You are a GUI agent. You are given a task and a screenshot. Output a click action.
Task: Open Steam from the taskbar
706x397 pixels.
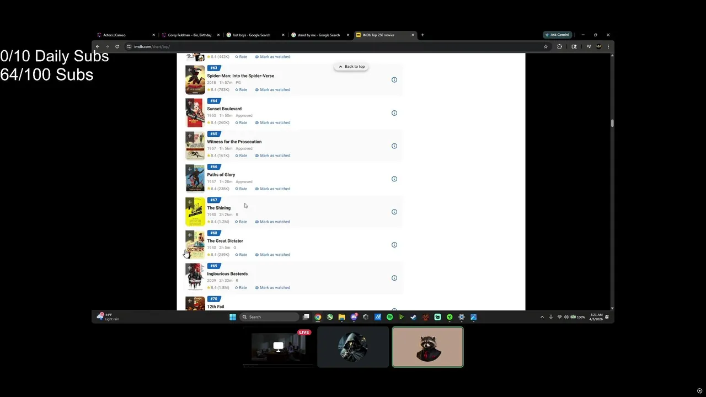click(x=413, y=317)
